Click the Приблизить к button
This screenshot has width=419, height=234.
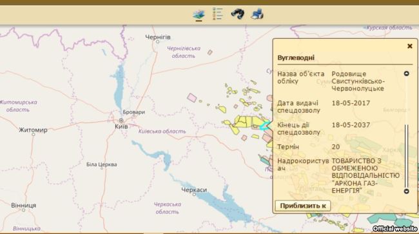303,206
